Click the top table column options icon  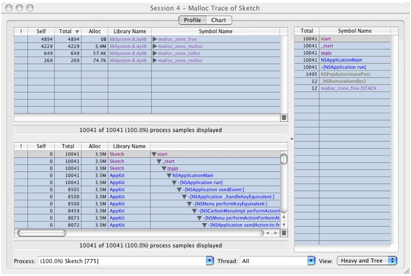coord(284,117)
